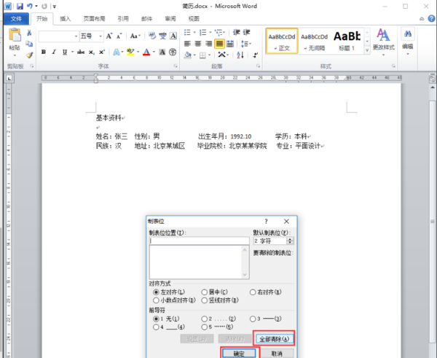Image resolution: width=437 pixels, height=358 pixels.
Task: Click the tab stop position input field
Action: pos(200,241)
